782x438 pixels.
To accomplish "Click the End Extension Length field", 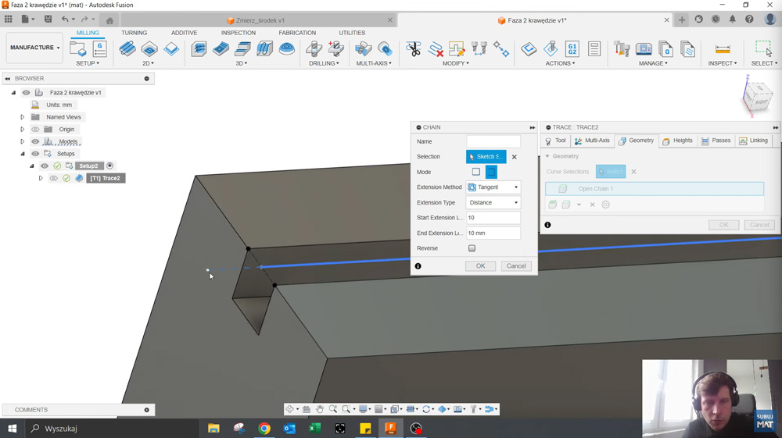I will (493, 233).
